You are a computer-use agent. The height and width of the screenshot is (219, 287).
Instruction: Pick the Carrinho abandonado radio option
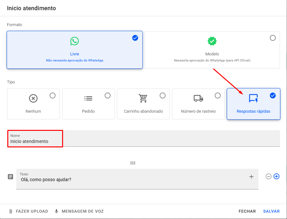[162, 95]
